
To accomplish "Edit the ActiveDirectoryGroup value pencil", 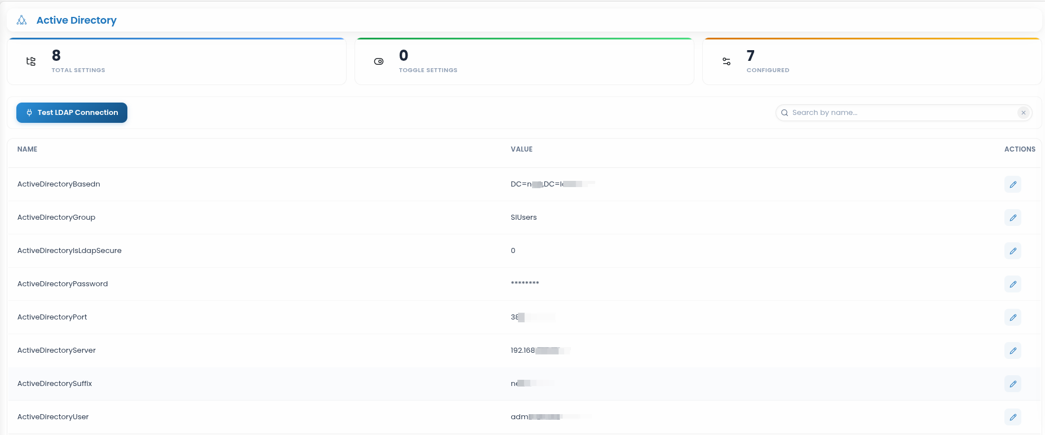I will [1012, 217].
